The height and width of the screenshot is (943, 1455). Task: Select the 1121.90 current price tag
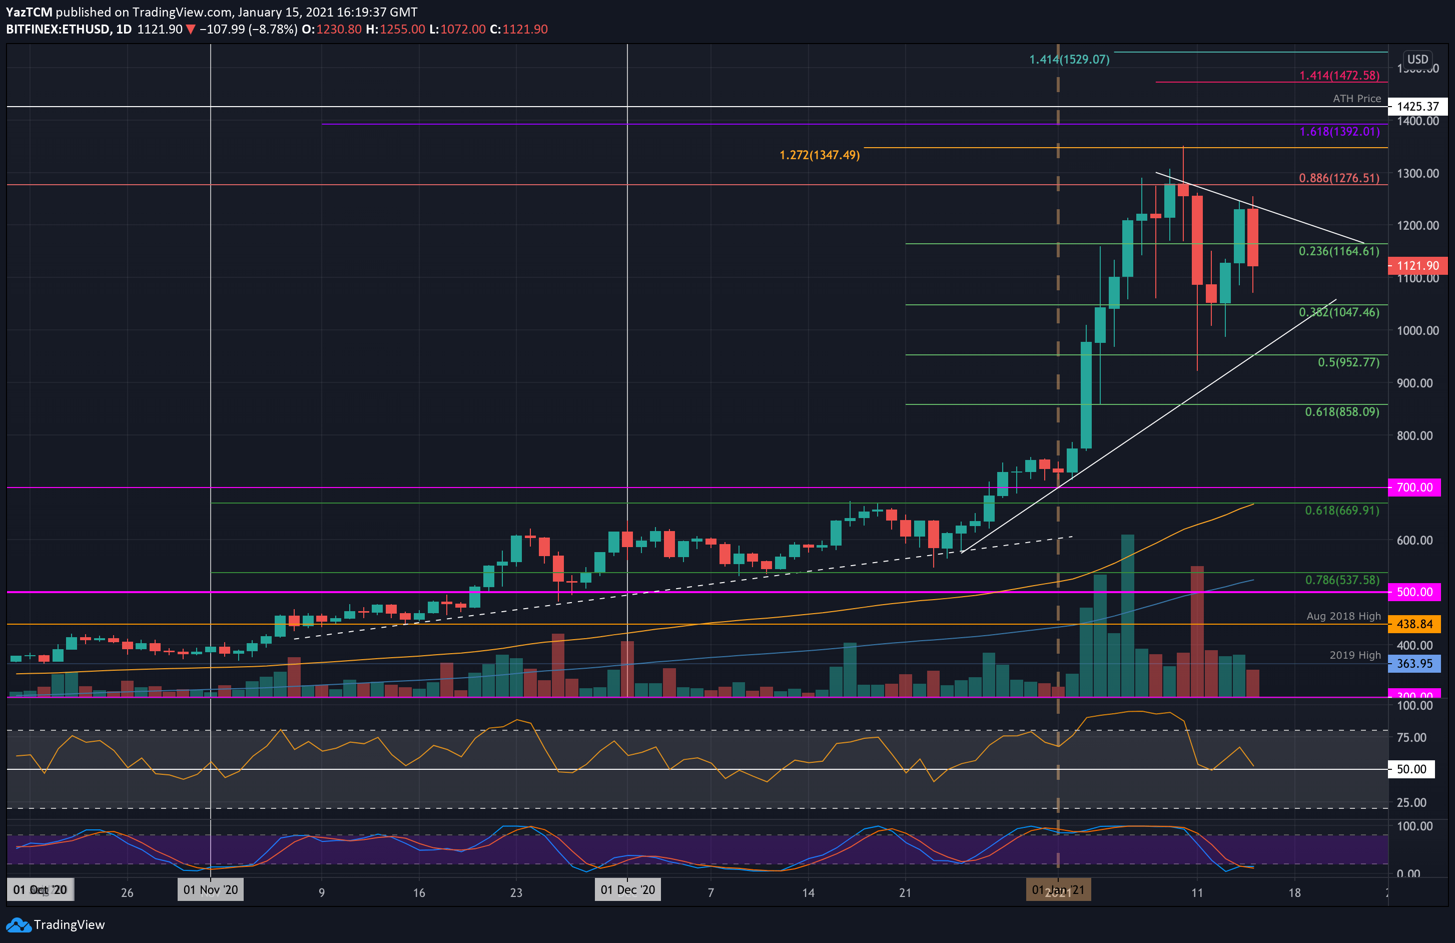click(1417, 265)
